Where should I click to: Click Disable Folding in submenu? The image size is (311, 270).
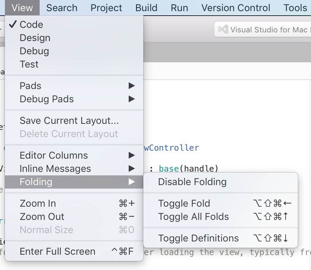[x=192, y=182]
